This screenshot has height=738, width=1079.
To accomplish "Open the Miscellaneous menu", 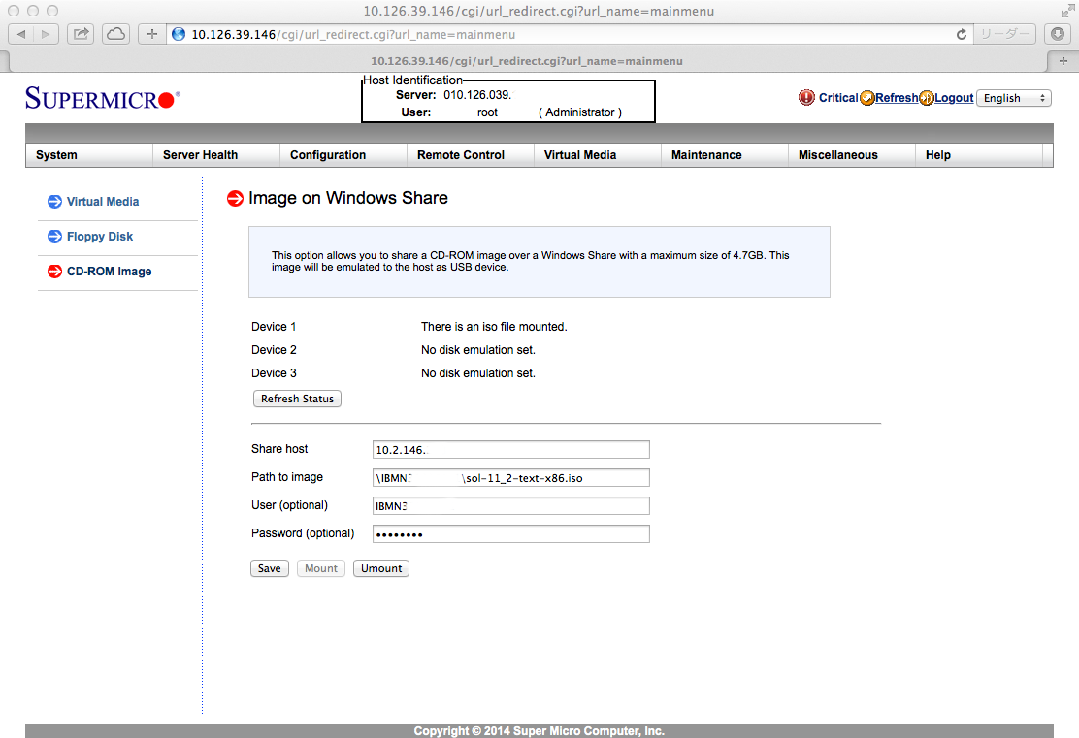I will click(x=836, y=154).
